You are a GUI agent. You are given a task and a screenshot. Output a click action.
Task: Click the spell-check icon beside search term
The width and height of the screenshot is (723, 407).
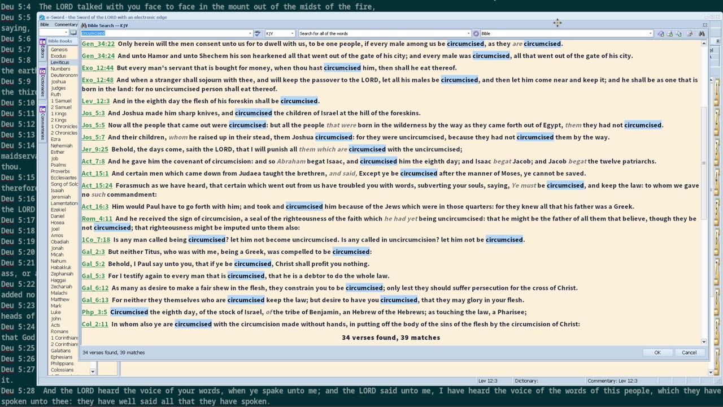pos(258,33)
